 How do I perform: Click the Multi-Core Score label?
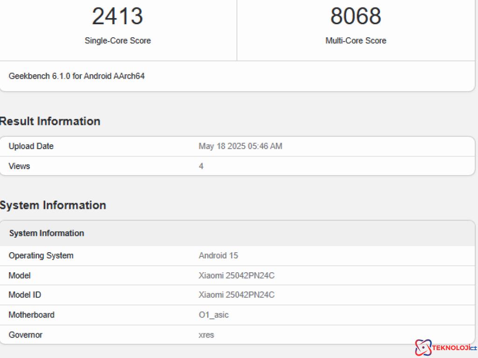tap(356, 41)
